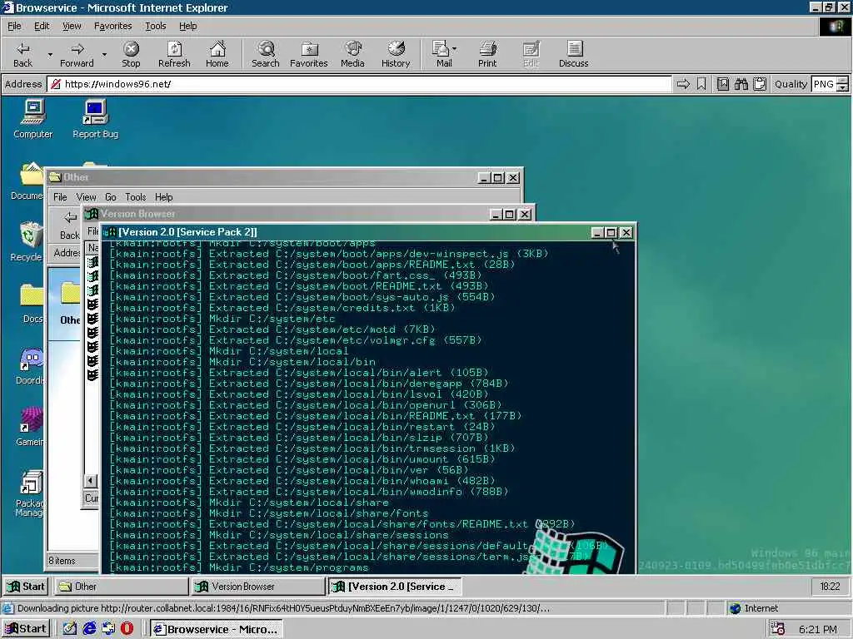Open the Report Bug desktop icon
Viewport: 853px width, 639px height.
(95, 120)
